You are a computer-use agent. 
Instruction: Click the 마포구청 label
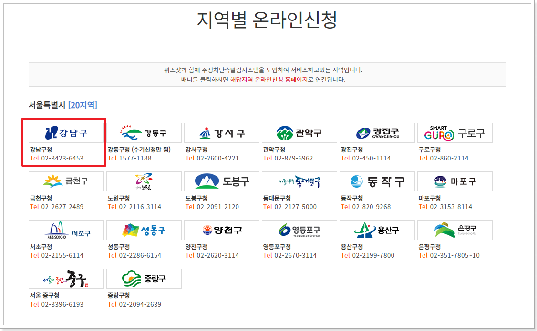(430, 198)
